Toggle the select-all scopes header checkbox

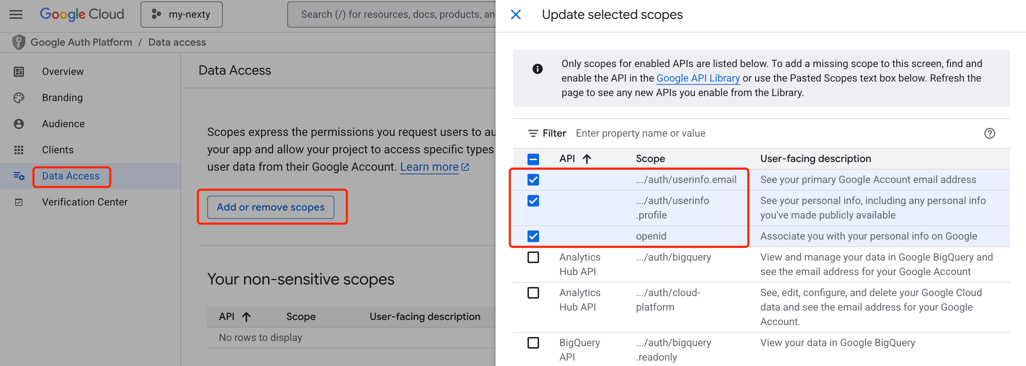(533, 159)
